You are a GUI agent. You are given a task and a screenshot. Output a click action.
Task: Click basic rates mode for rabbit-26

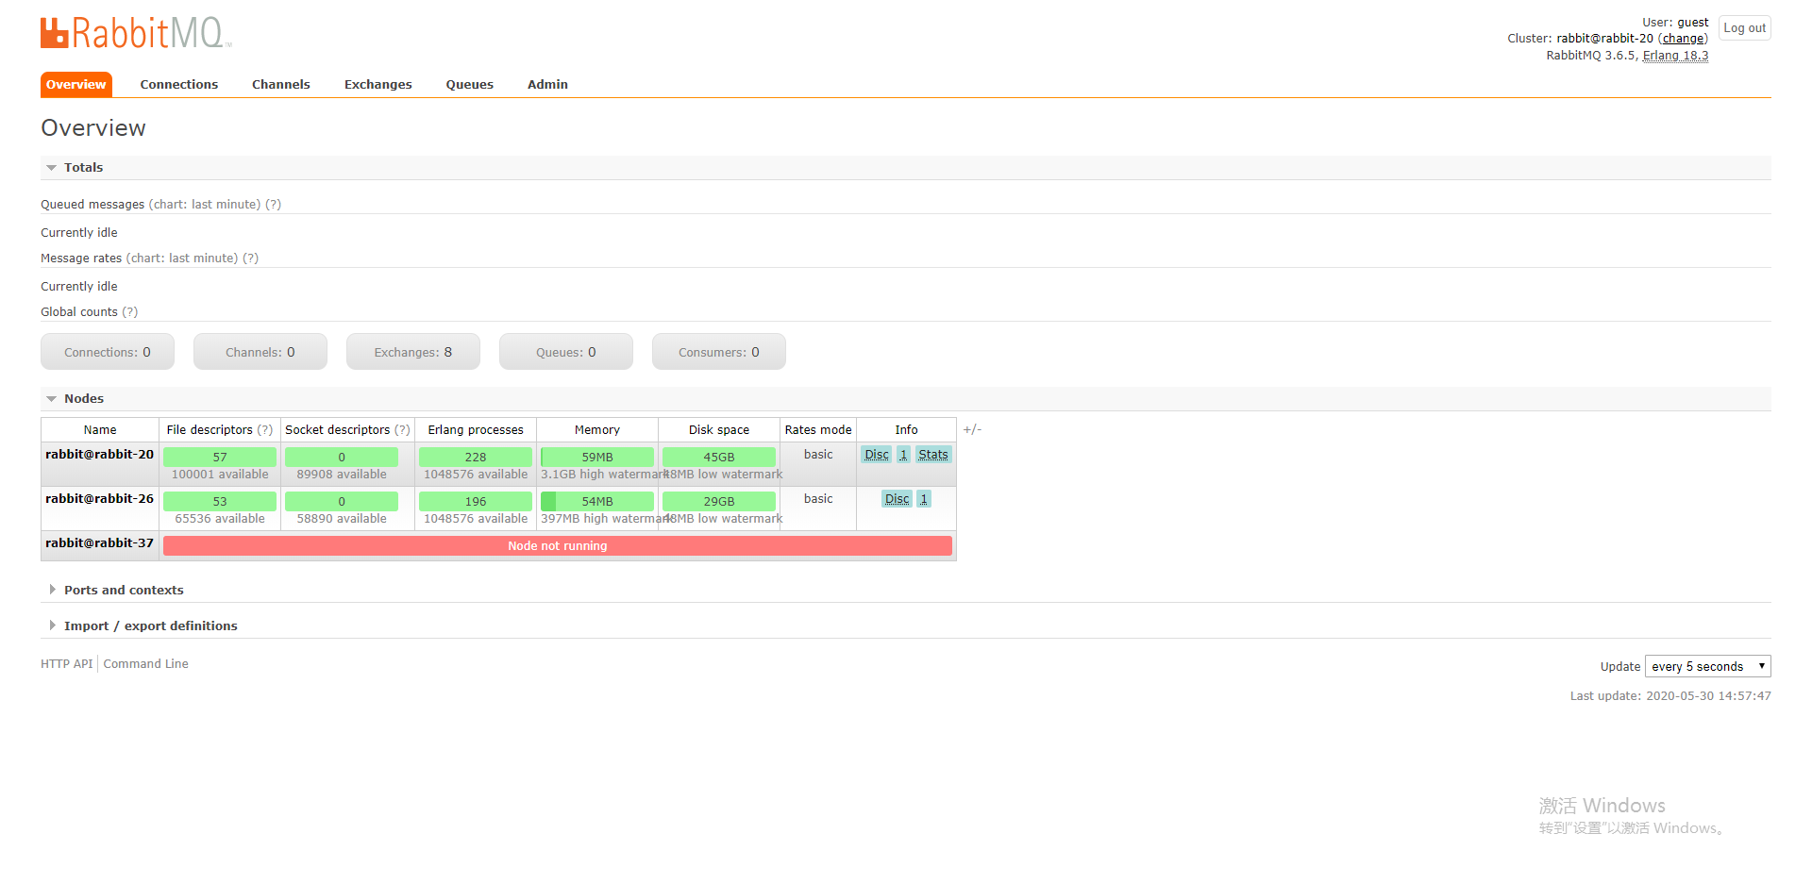tap(818, 499)
